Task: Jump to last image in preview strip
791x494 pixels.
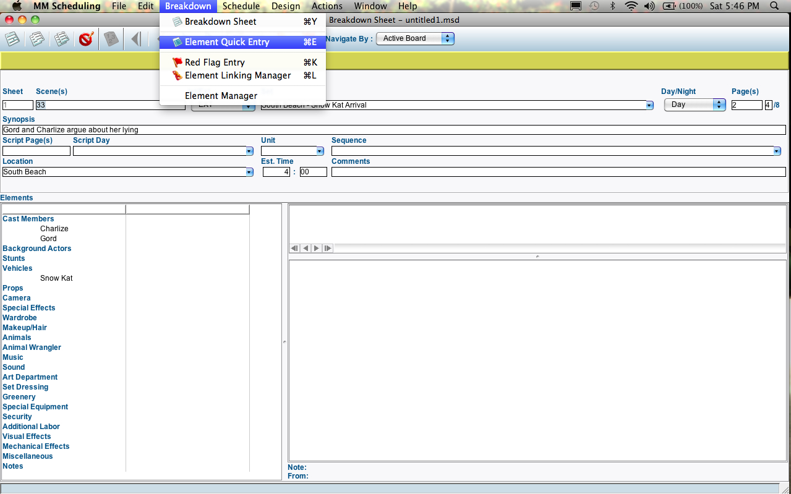Action: [327, 248]
